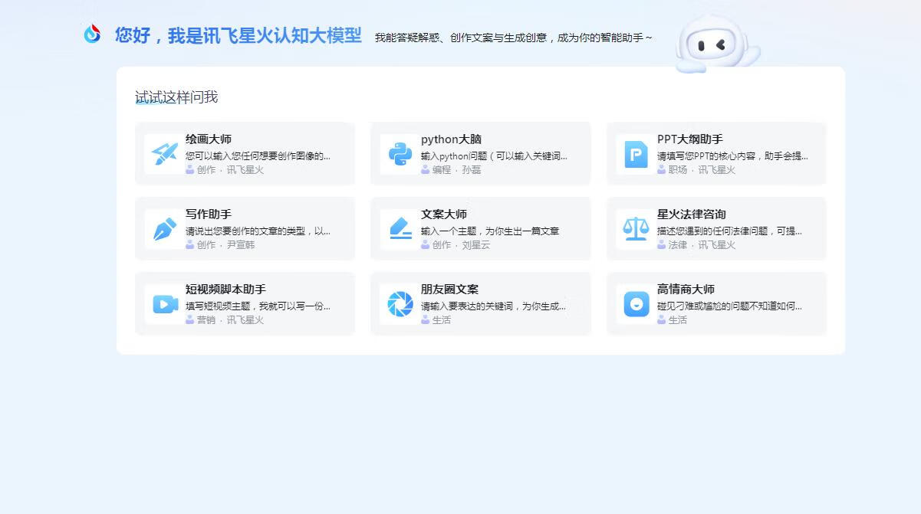The width and height of the screenshot is (921, 514).
Task: Click the 高情商大师 title text
Action: [686, 290]
